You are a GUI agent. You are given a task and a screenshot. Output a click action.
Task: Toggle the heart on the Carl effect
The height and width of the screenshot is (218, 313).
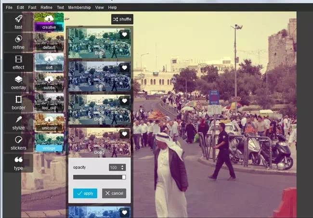tap(124, 68)
